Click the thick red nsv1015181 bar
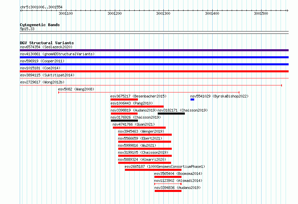298x204 pixels. (154, 71)
